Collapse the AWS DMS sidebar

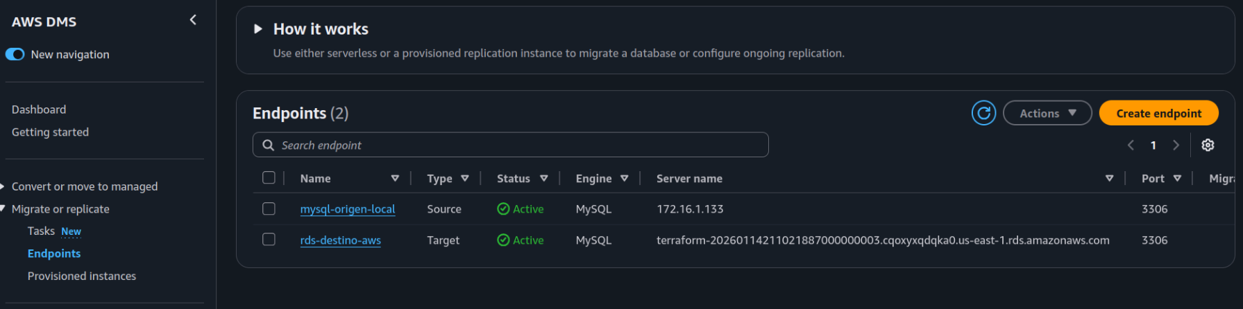[x=193, y=20]
